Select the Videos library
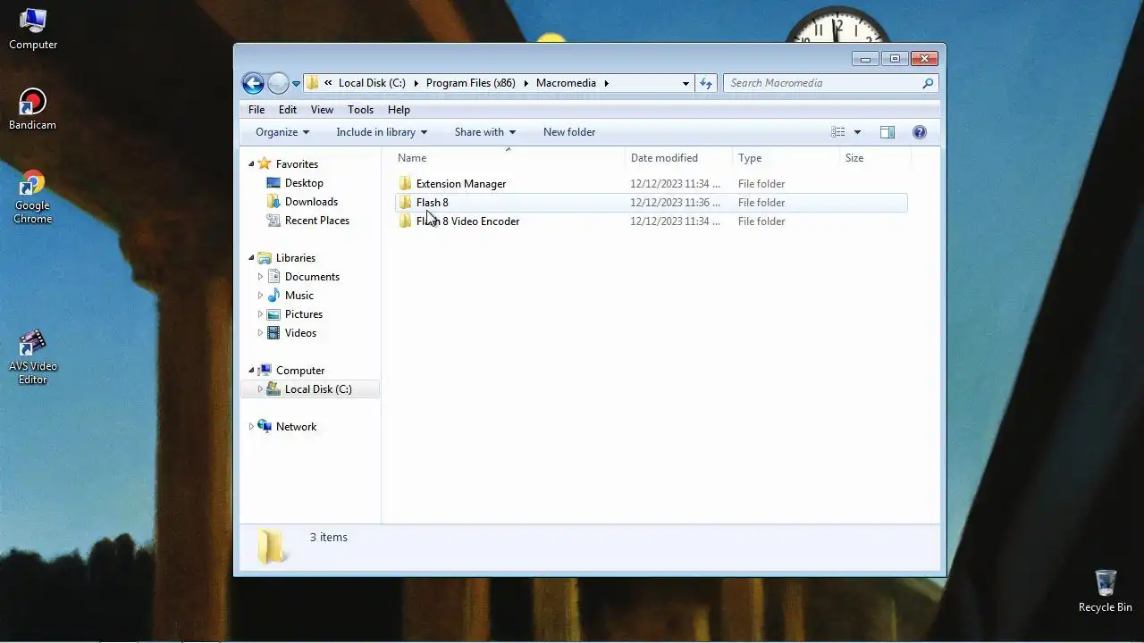Viewport: 1144px width, 643px height. pyautogui.click(x=300, y=333)
